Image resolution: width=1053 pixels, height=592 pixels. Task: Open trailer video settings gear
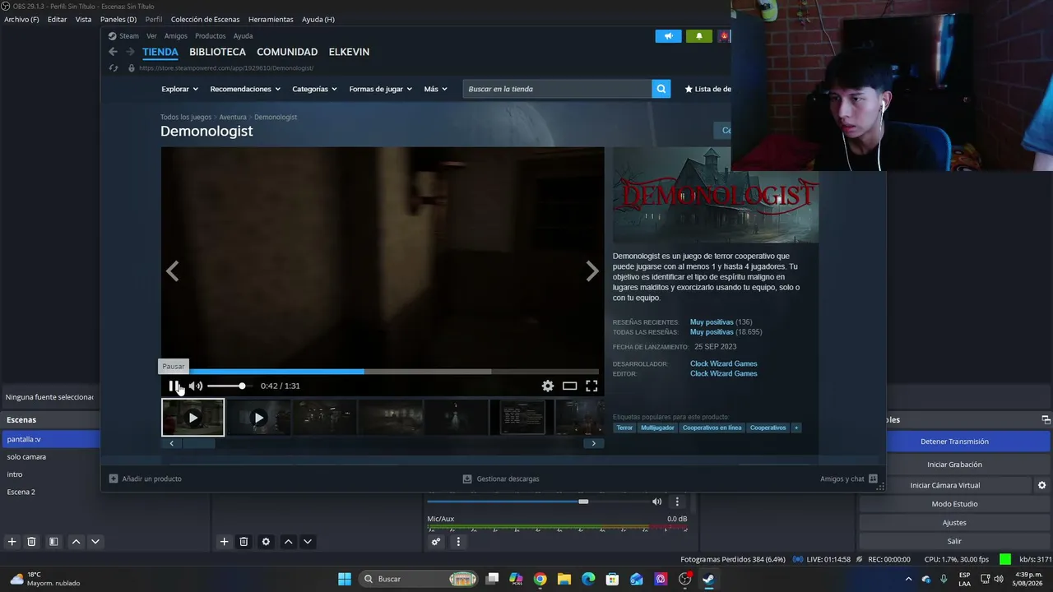pyautogui.click(x=548, y=386)
